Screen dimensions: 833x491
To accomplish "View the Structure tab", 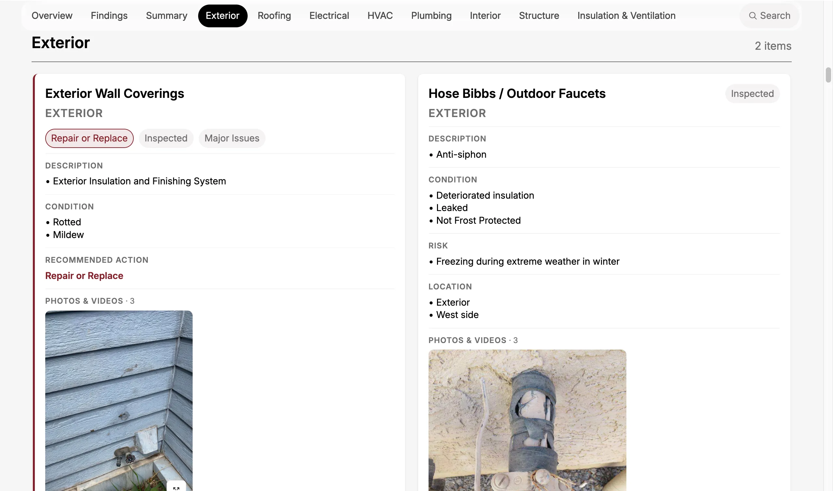I will 539,16.
